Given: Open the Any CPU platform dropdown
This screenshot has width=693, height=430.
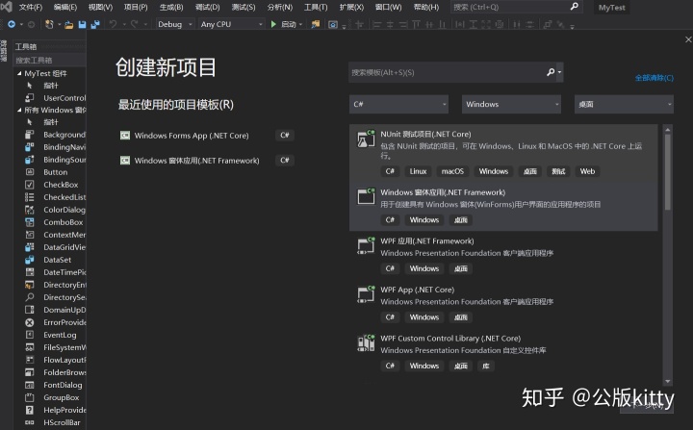Looking at the screenshot, I should coord(231,24).
